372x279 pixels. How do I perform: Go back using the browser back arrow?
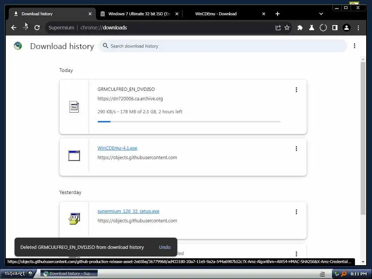click(x=14, y=28)
